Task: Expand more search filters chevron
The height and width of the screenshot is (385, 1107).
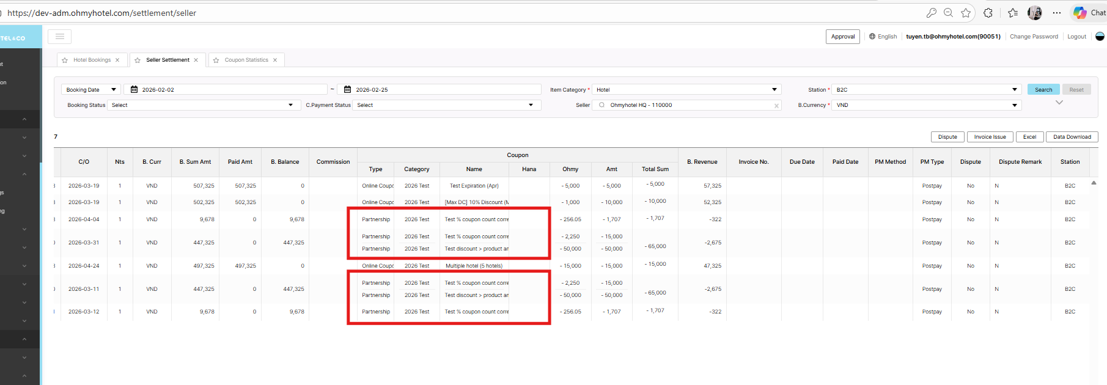Action: (x=1059, y=103)
